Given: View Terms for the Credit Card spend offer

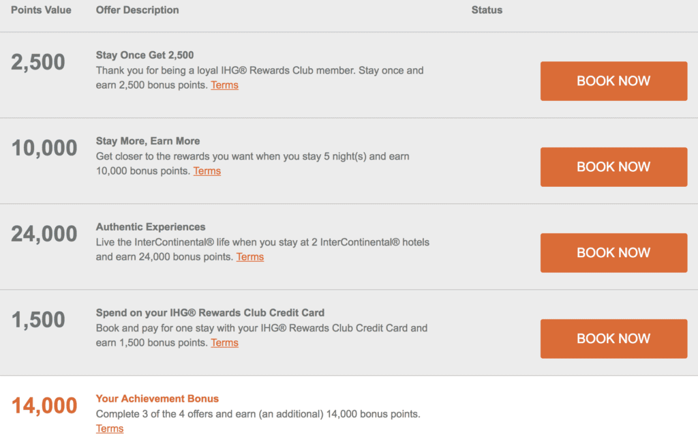Looking at the screenshot, I should [224, 343].
